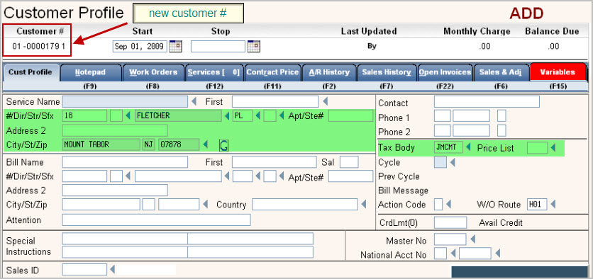Click the G icon beside zip 07878
This screenshot has width=593, height=279.
point(223,145)
